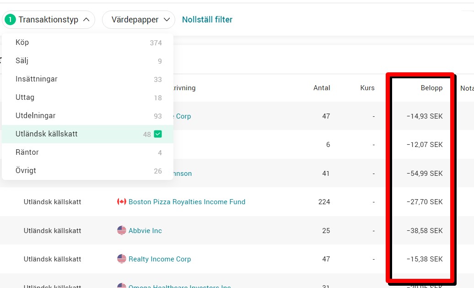Viewport: 474px width, 288px height.
Task: Click Nollställ filter link
Action: point(207,20)
